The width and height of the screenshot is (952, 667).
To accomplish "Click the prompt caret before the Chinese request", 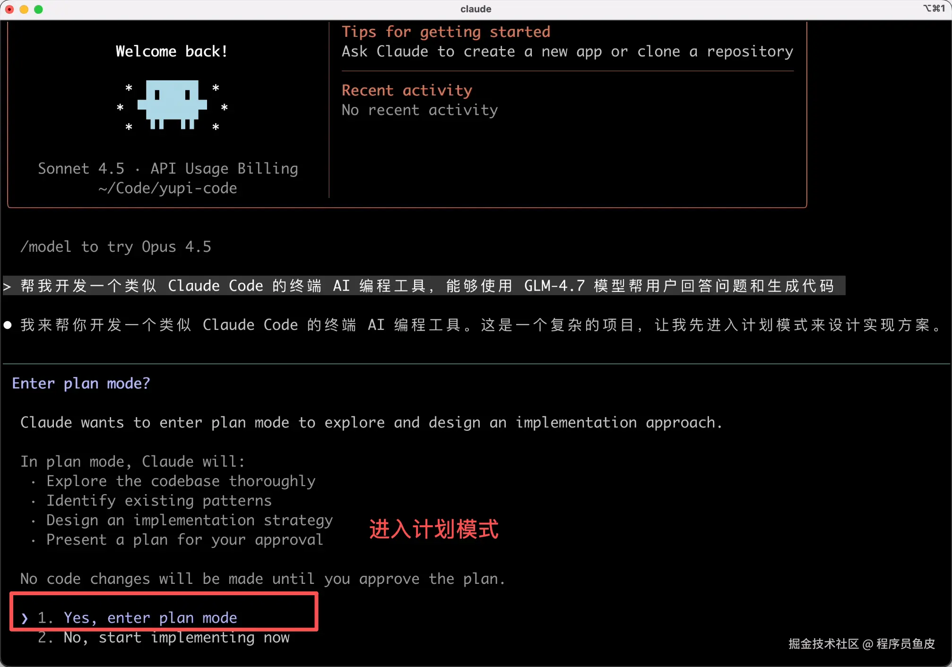I will (x=7, y=286).
